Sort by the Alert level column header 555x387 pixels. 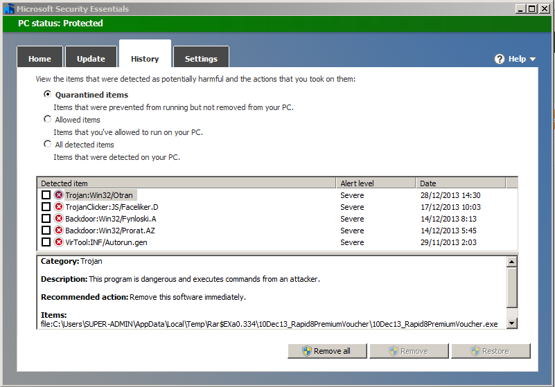pyautogui.click(x=376, y=183)
